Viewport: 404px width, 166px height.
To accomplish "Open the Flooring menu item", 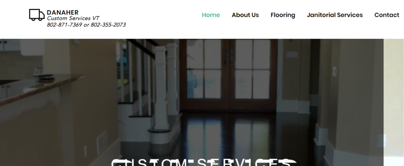I will click(x=282, y=15).
